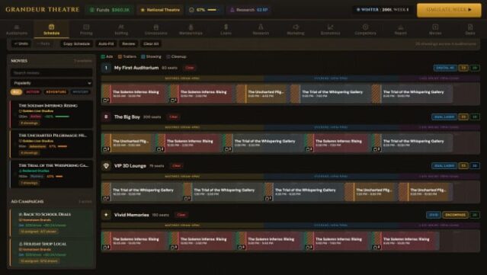Click the Report tab icon
This screenshot has width=487, height=275.
pos(400,27)
